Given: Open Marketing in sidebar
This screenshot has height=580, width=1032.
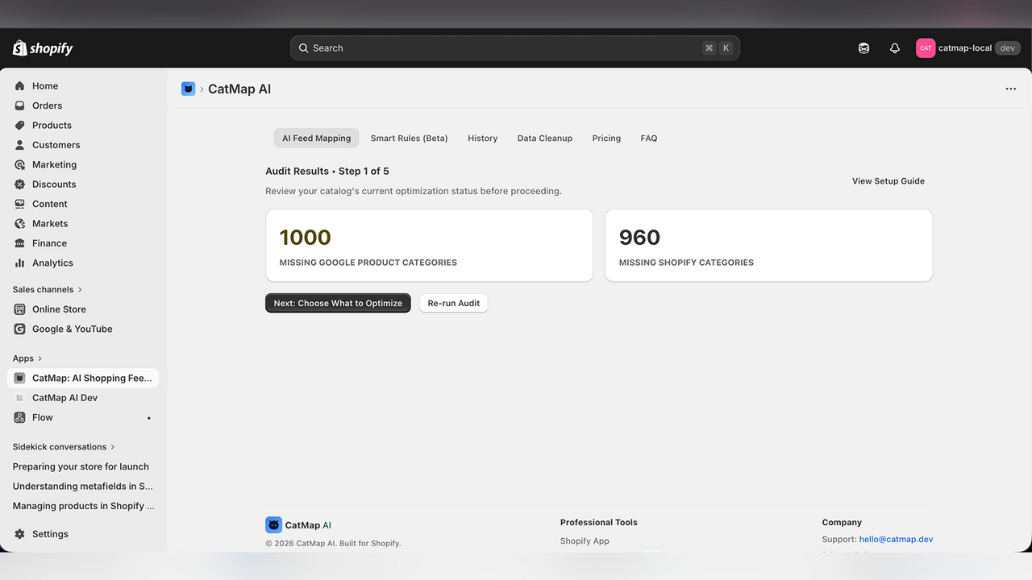Looking at the screenshot, I should click(x=83, y=164).
